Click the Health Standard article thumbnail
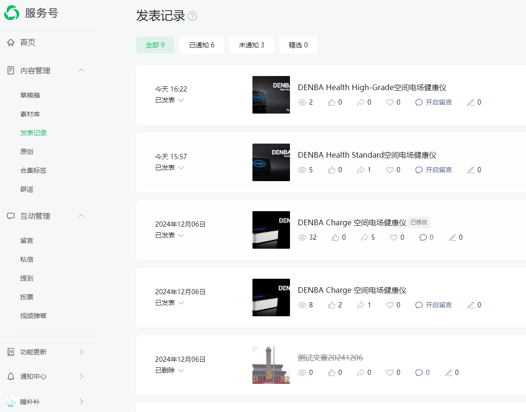 (271, 162)
